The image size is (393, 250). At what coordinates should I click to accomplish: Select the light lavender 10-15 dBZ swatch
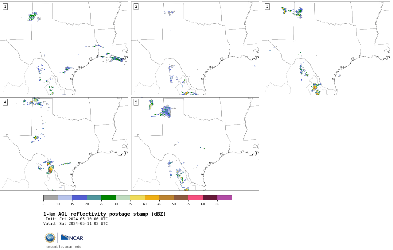pos(65,198)
